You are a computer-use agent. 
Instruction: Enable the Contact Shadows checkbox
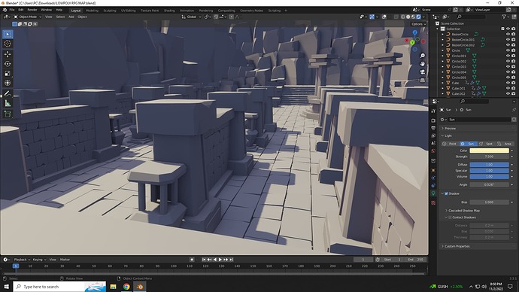point(450,217)
